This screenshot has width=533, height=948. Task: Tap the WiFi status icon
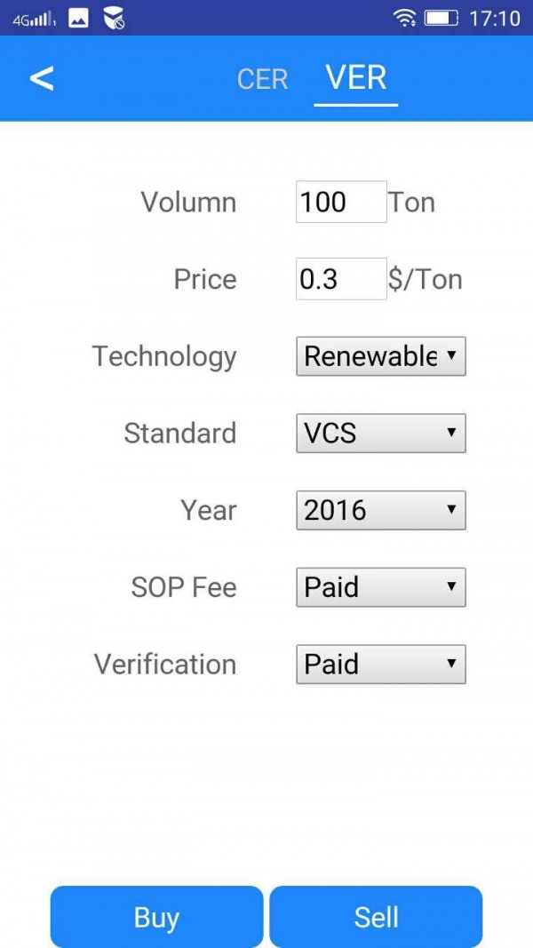405,18
